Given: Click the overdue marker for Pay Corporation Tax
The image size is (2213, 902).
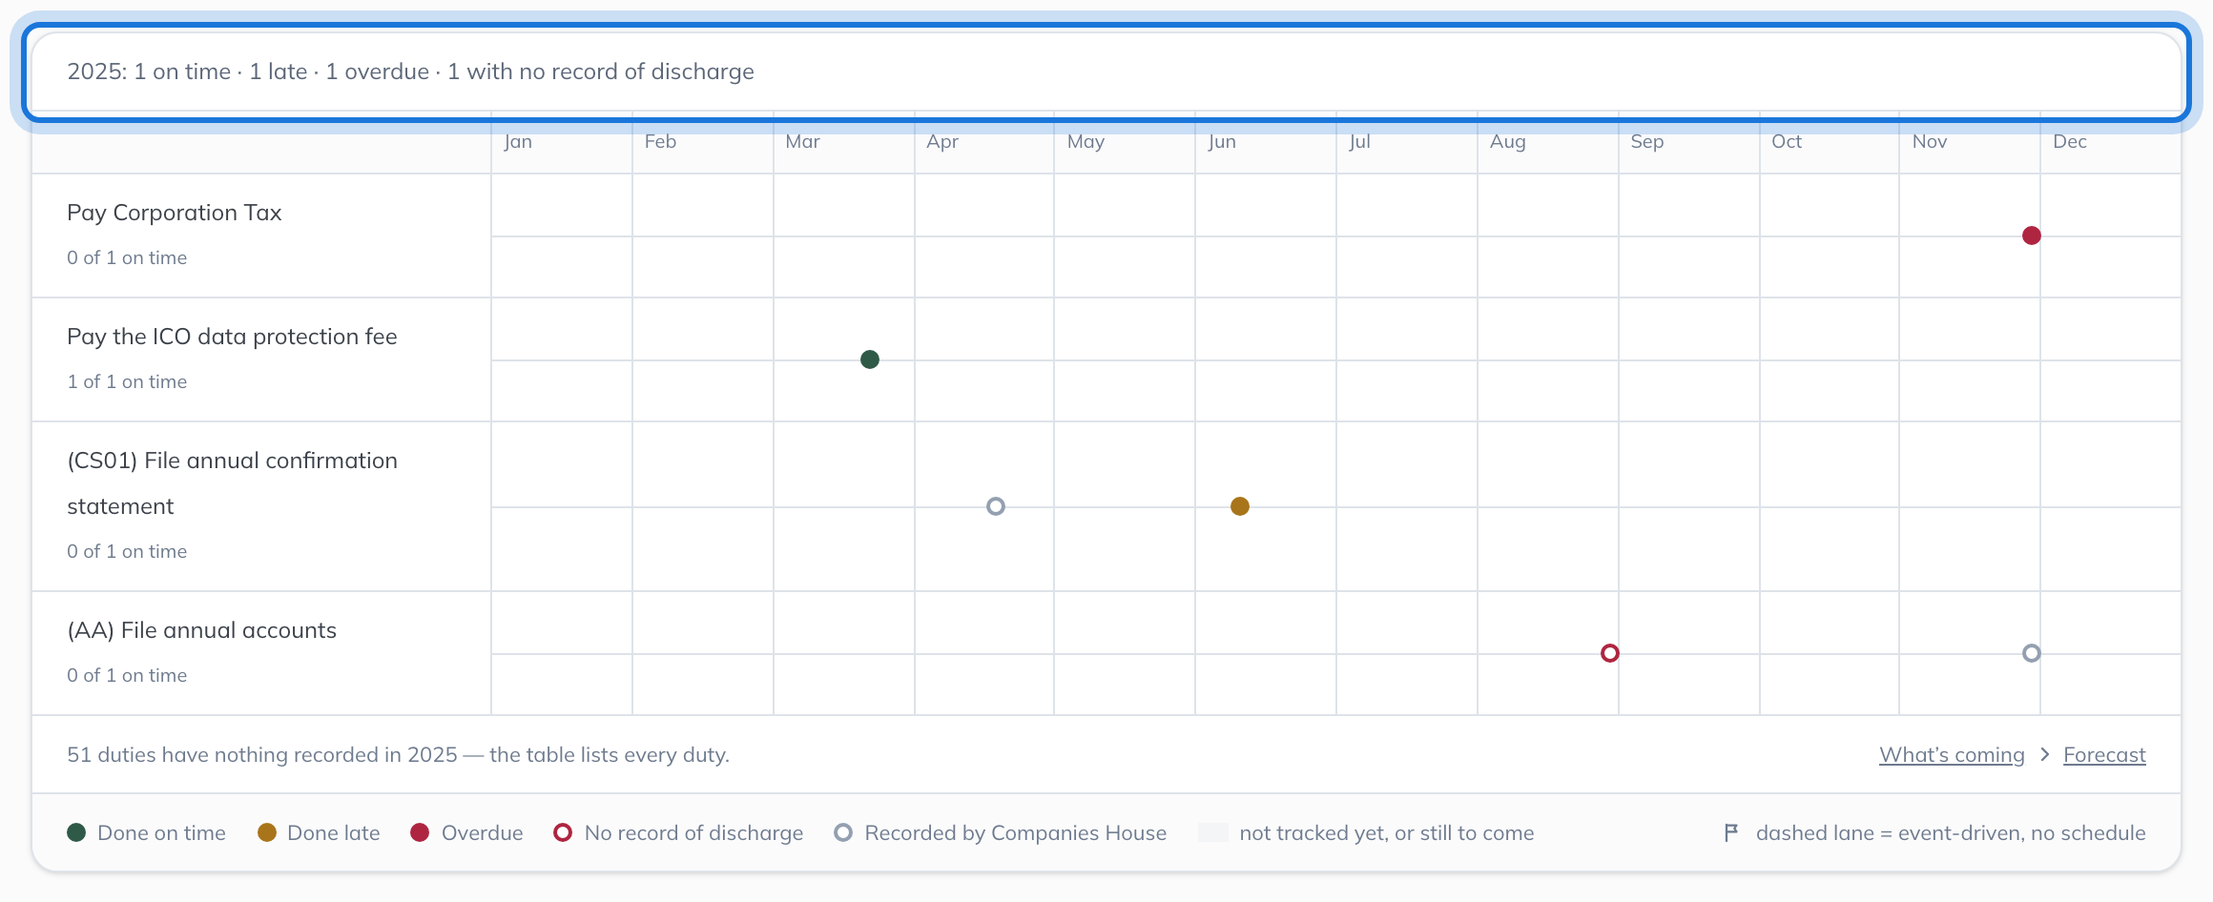Looking at the screenshot, I should [x=2032, y=236].
